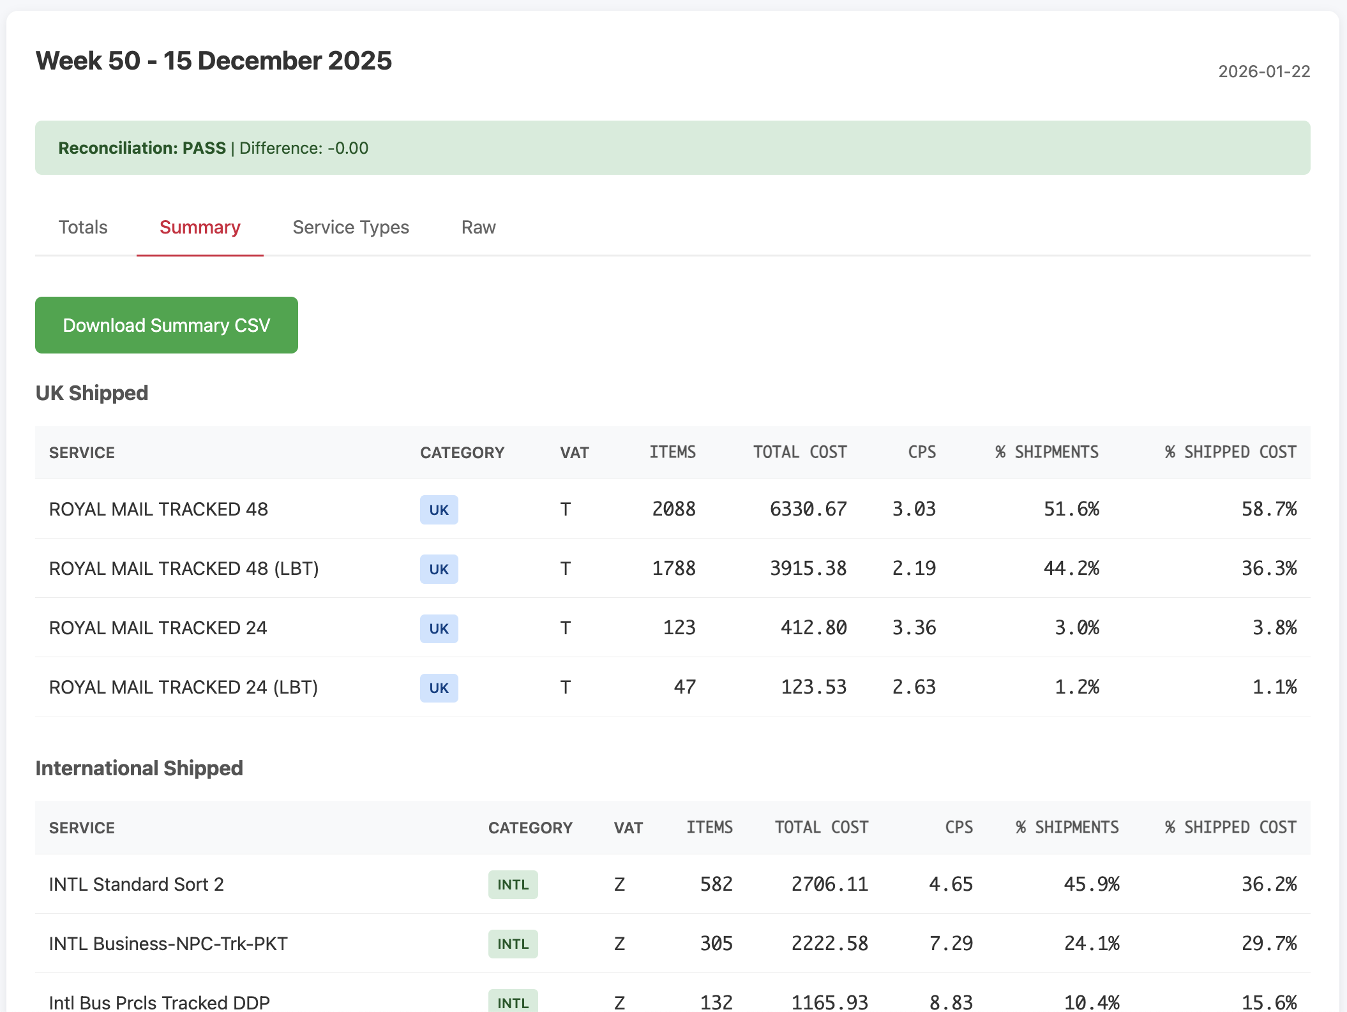1347x1012 pixels.
Task: Open the Service Types tab
Action: click(350, 227)
